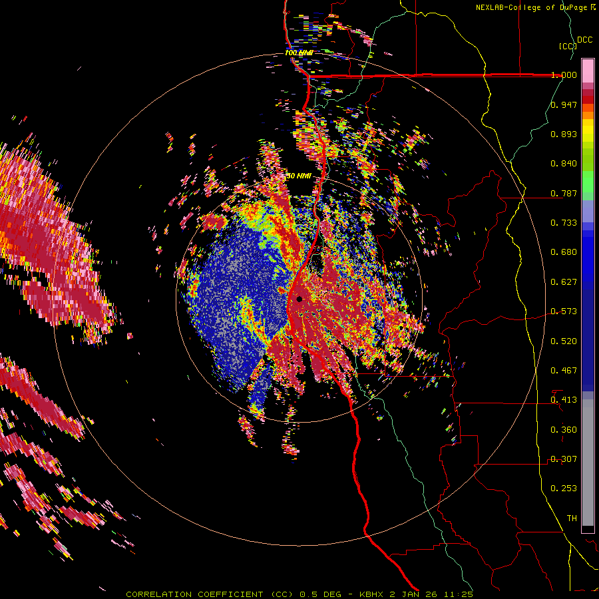The image size is (599, 599).
Task: Select the 0.520 legend value
Action: [x=564, y=341]
